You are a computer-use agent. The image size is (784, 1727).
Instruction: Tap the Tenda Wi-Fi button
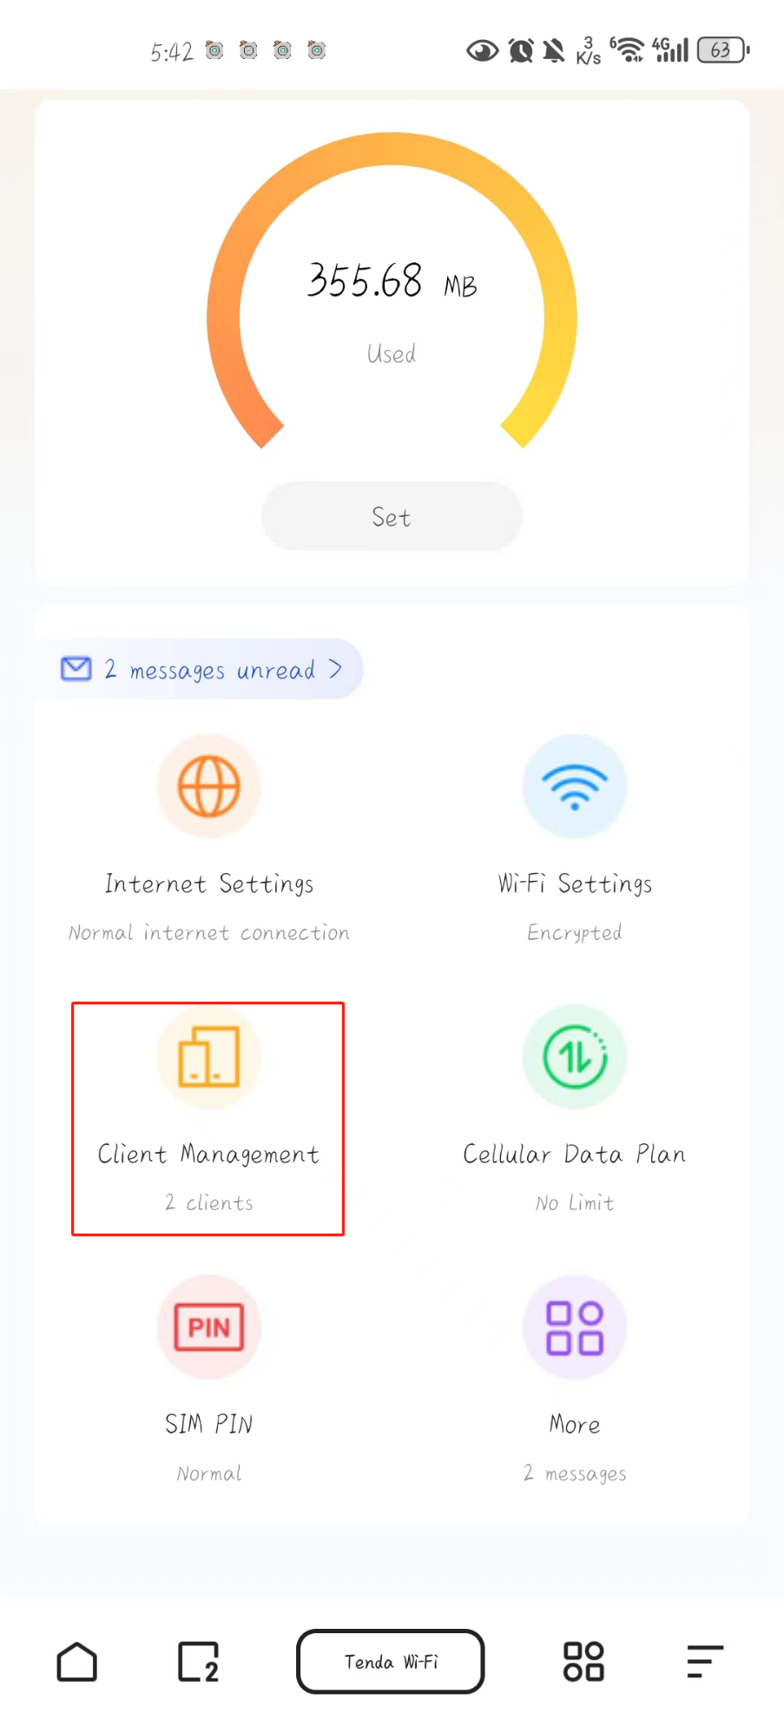[391, 1662]
